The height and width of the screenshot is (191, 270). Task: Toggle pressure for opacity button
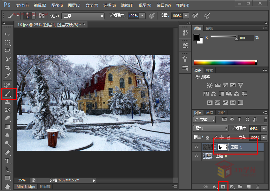coord(152,16)
